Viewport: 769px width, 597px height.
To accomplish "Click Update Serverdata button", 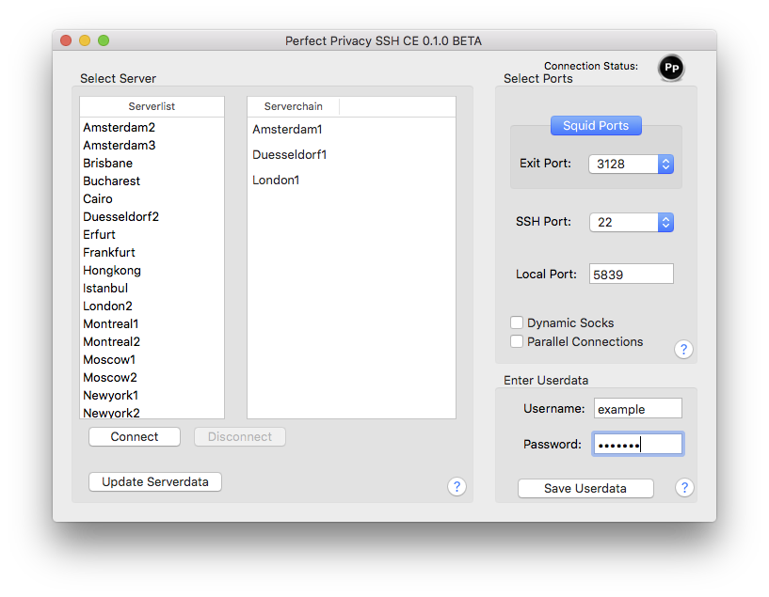I will (x=155, y=481).
